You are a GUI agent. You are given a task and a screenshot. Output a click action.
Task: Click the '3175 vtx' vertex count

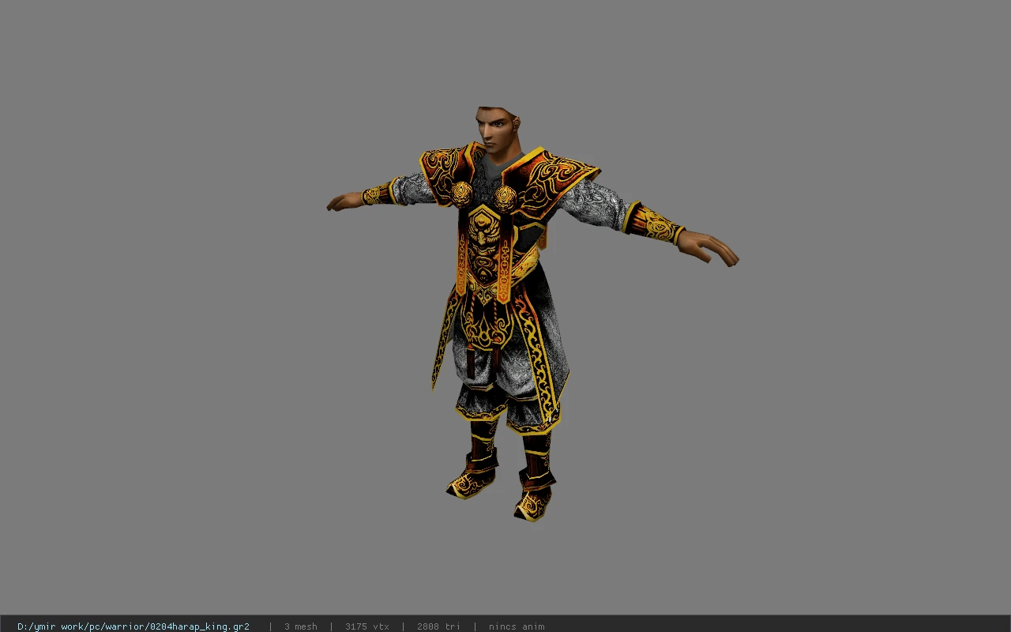[367, 626]
